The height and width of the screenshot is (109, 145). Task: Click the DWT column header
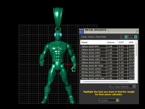click(122, 42)
